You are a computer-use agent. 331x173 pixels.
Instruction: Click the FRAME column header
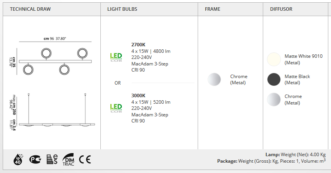[x=212, y=9]
